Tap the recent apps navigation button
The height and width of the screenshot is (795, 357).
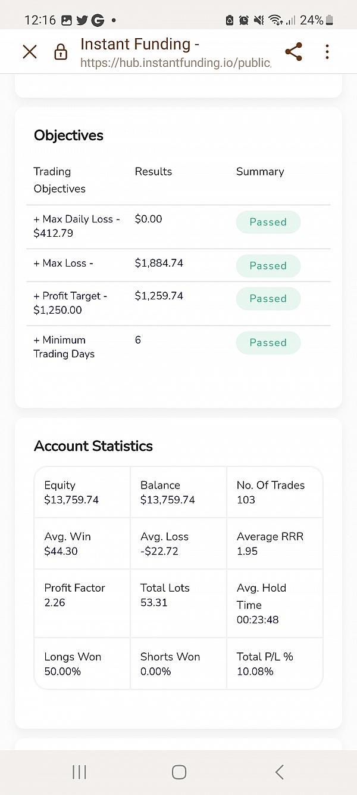coord(79,771)
